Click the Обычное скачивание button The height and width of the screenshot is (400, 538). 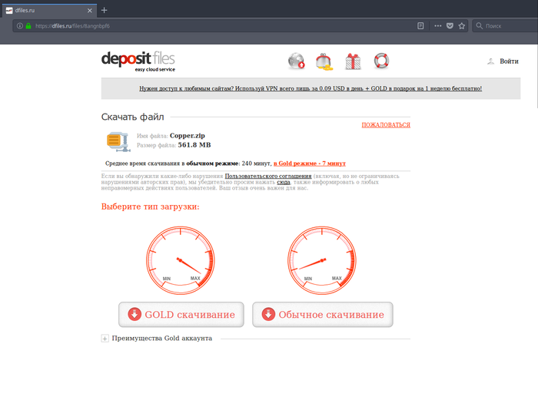point(323,314)
